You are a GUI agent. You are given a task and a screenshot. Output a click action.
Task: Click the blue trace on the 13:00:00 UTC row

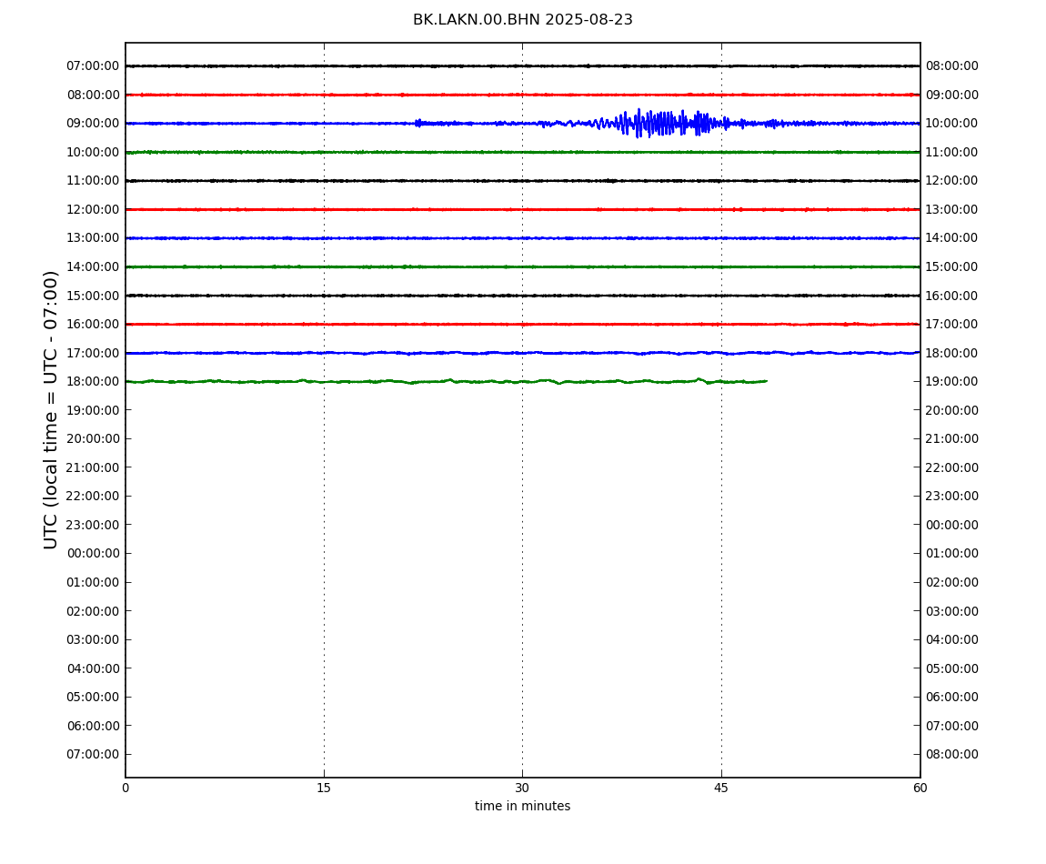point(522,238)
